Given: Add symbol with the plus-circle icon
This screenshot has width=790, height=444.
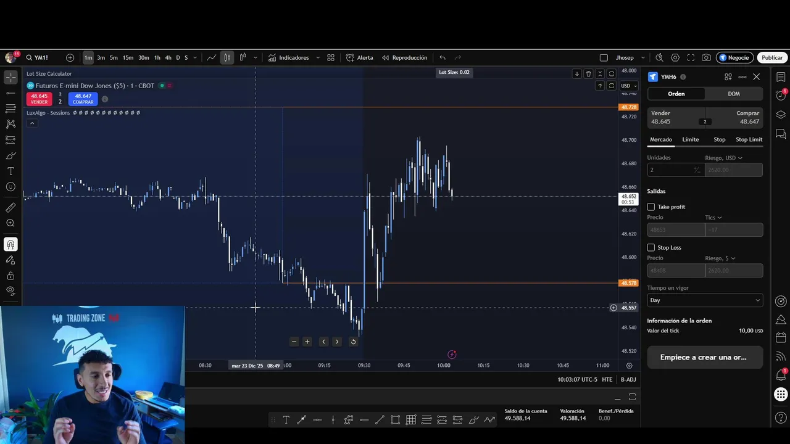Looking at the screenshot, I should click(70, 57).
